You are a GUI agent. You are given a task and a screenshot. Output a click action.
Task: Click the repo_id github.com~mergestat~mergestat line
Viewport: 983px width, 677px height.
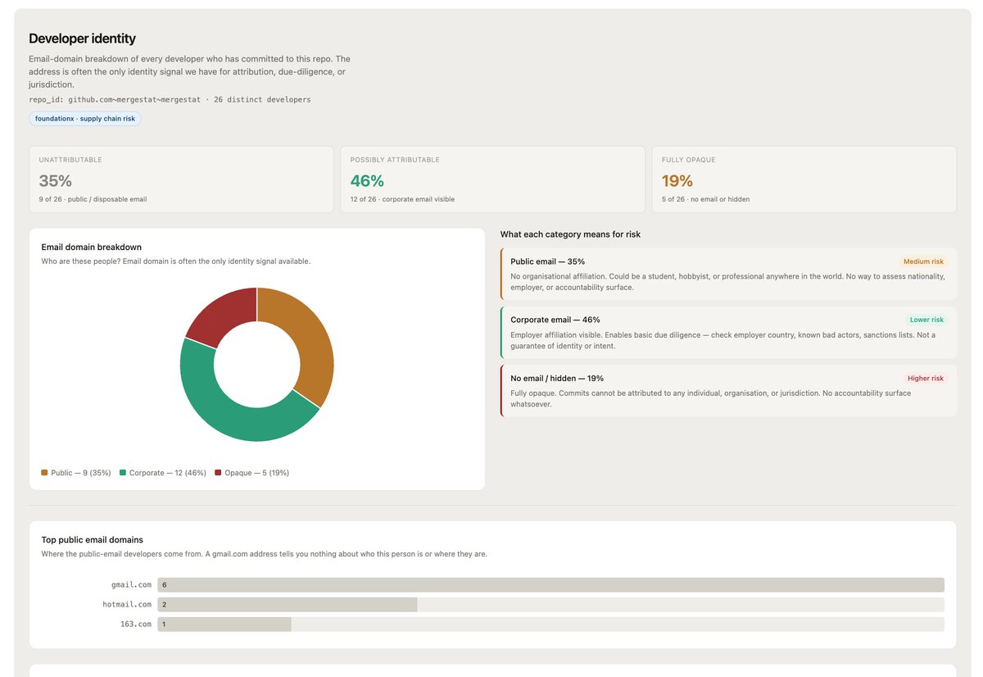(x=170, y=100)
